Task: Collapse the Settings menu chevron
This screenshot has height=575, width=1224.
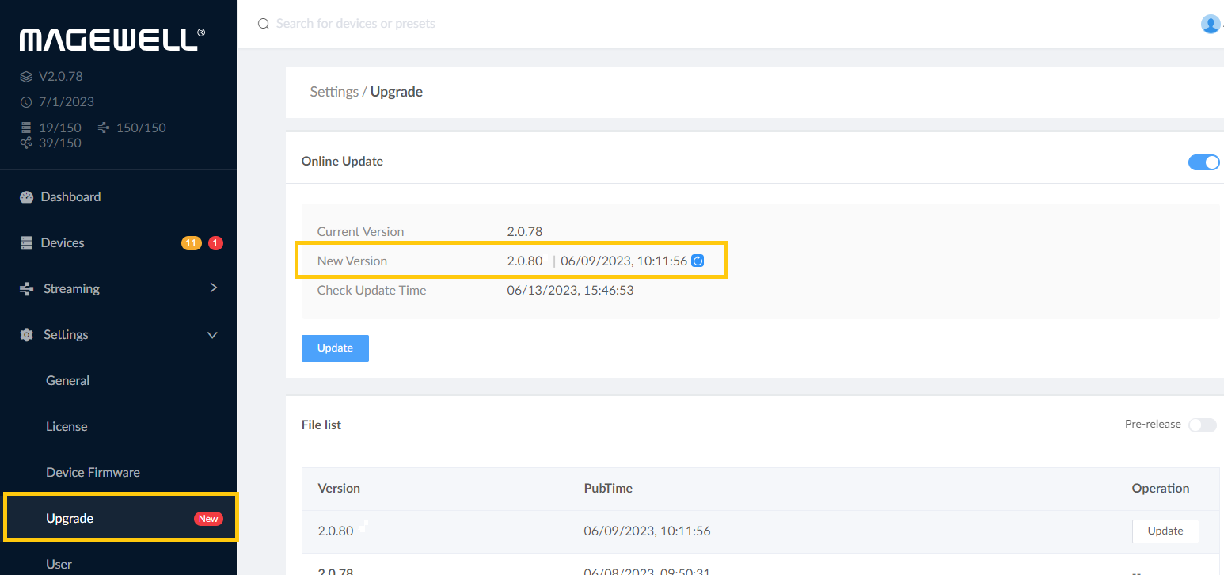Action: (212, 335)
